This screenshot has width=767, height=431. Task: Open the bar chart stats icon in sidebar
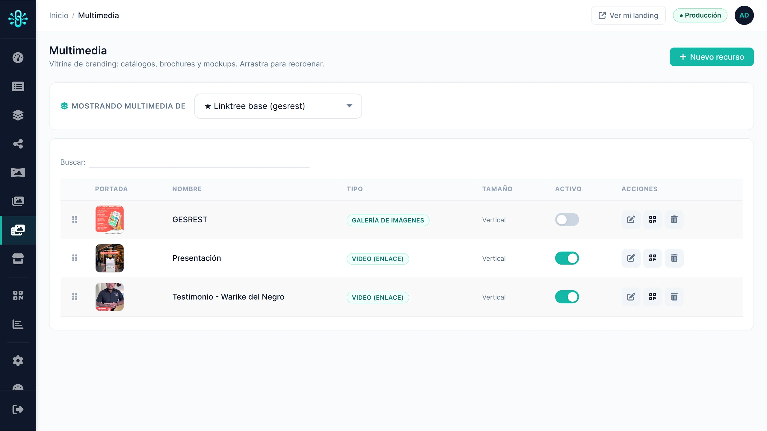coord(18,324)
